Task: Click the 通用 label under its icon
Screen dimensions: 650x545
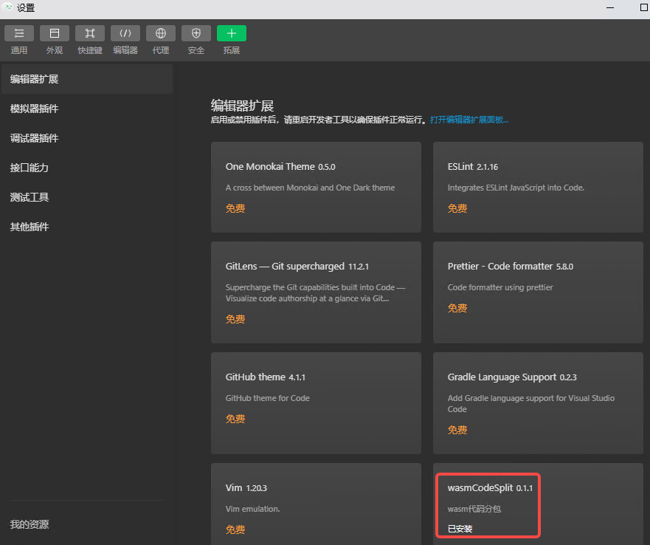Action: pyautogui.click(x=19, y=50)
